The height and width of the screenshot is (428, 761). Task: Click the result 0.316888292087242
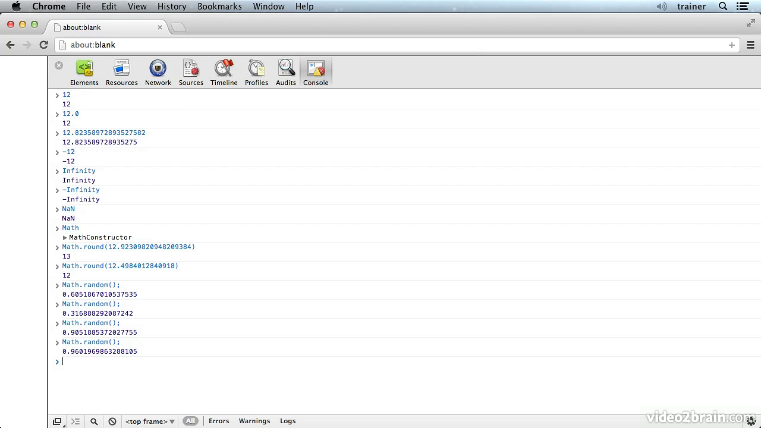[x=98, y=313]
